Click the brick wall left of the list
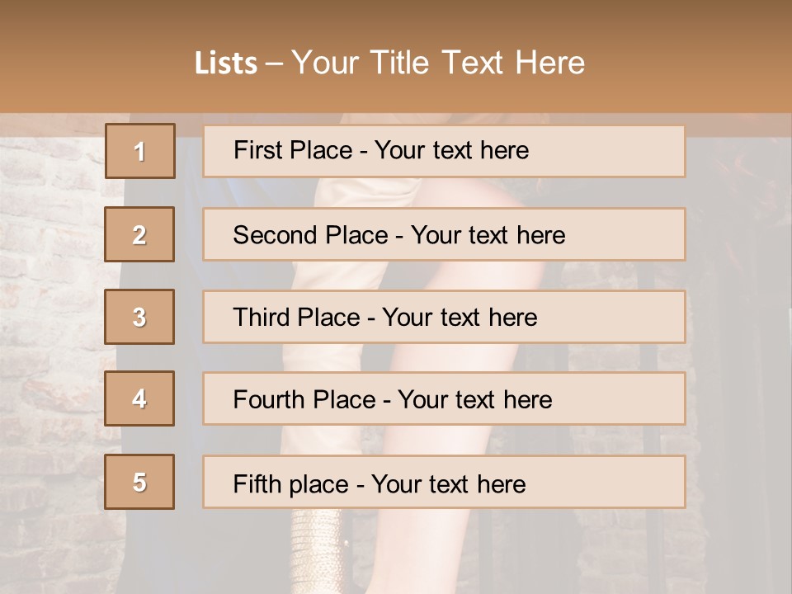The height and width of the screenshot is (594, 792). point(49,330)
